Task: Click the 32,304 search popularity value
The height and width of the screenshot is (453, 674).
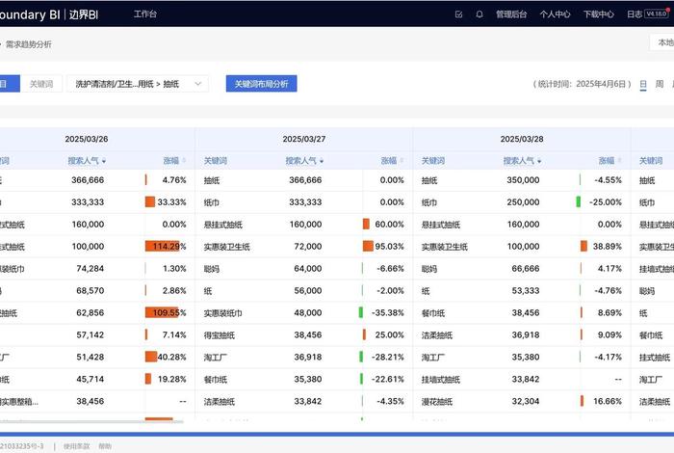Action: (x=526, y=401)
